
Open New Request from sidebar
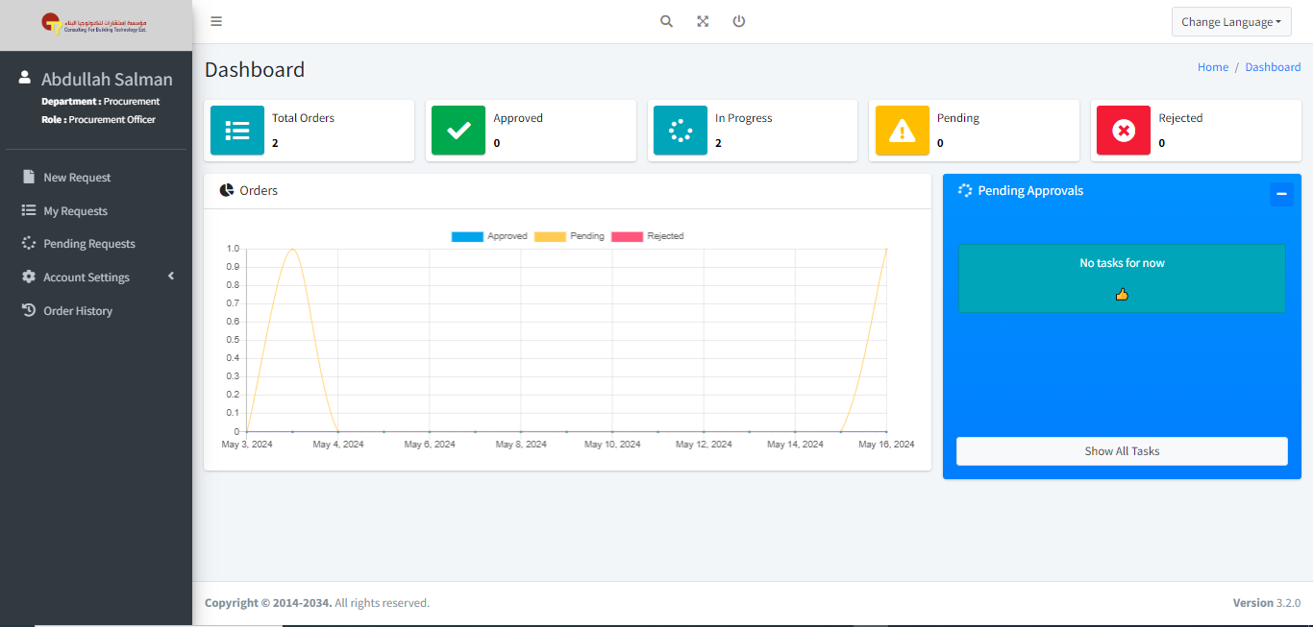(x=77, y=178)
